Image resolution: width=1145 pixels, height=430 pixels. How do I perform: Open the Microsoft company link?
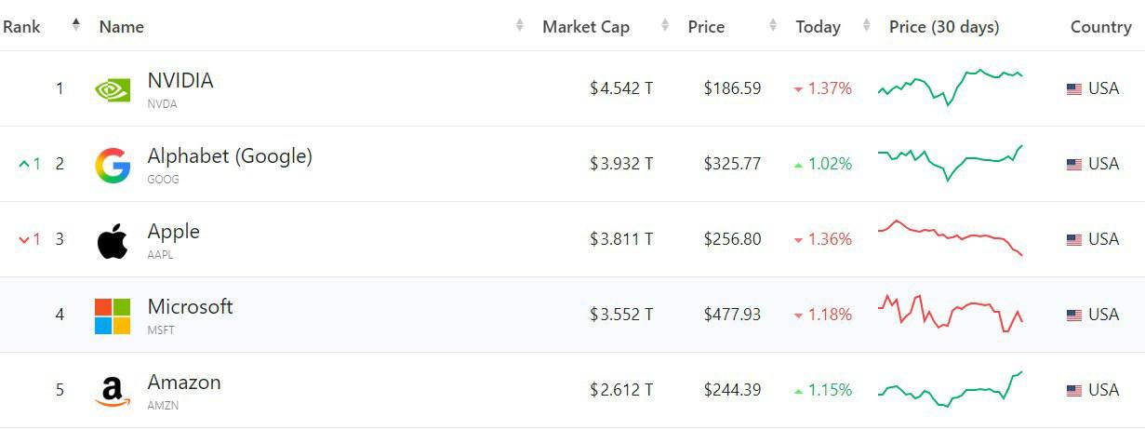coord(190,307)
